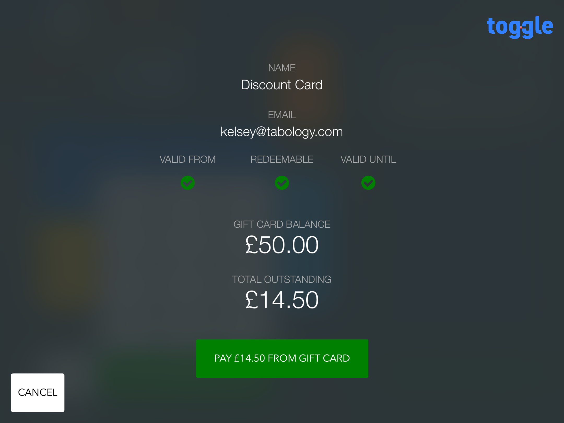
Task: Click the REDEEMABLE label
Action: coord(282,160)
